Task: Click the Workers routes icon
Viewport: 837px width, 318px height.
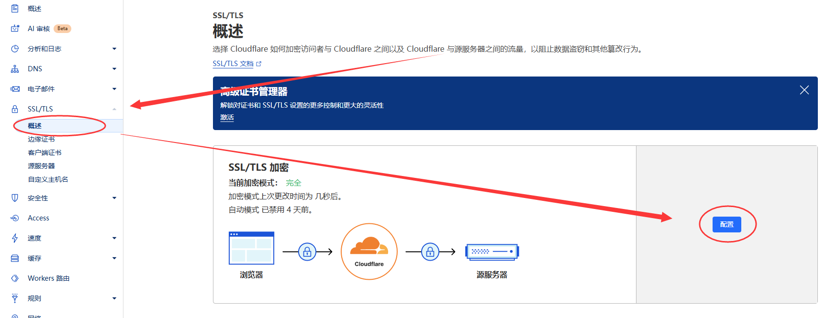Action: [15, 278]
